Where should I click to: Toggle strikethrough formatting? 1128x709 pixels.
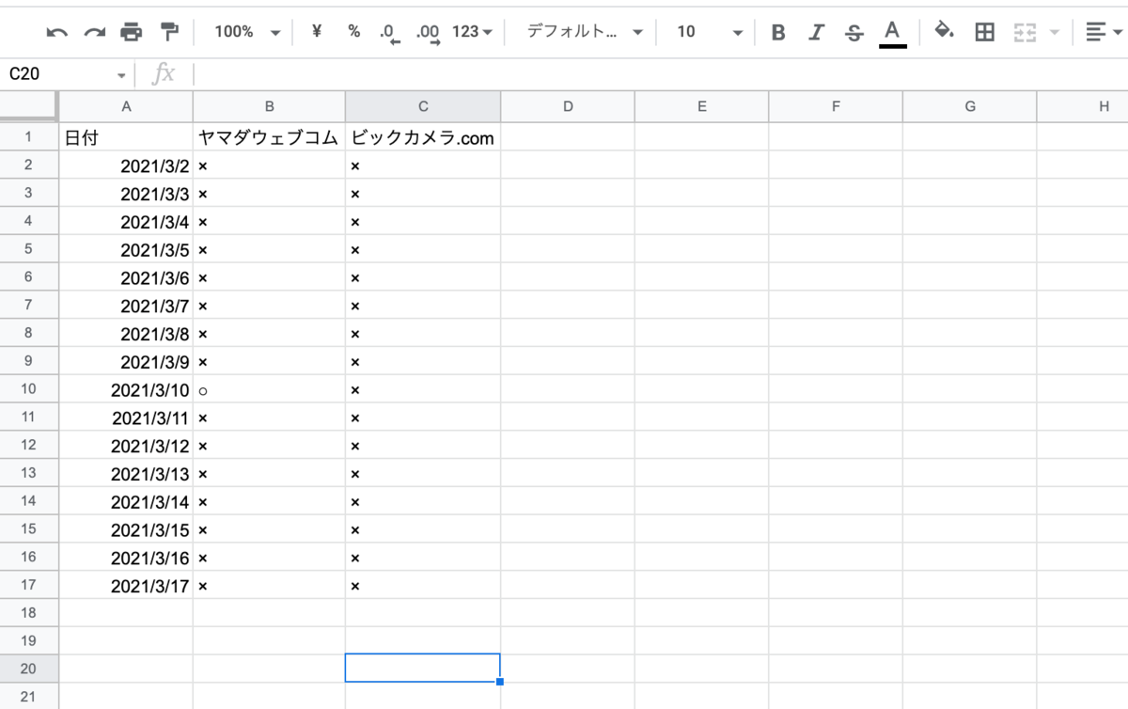[x=854, y=31]
